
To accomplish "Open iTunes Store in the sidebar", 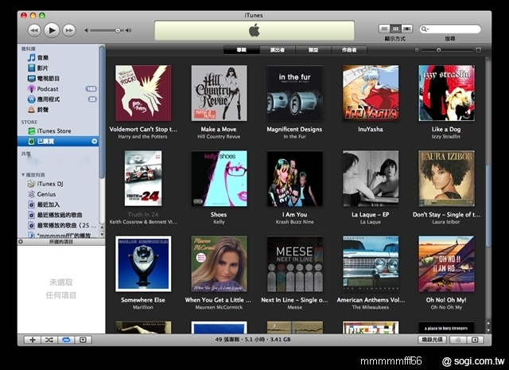I will pyautogui.click(x=53, y=130).
